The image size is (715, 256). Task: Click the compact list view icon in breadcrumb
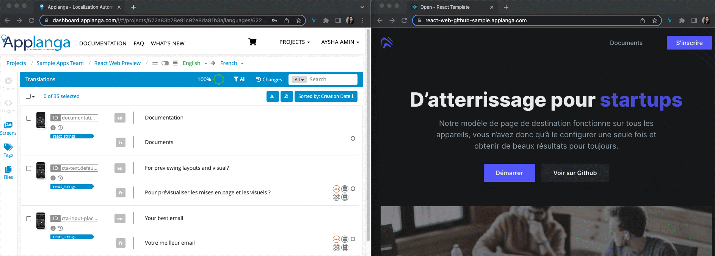click(155, 63)
